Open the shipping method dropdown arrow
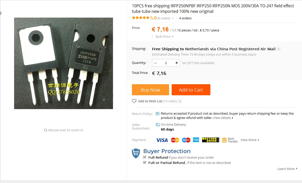This screenshot has width=302, height=183. [x=279, y=49]
